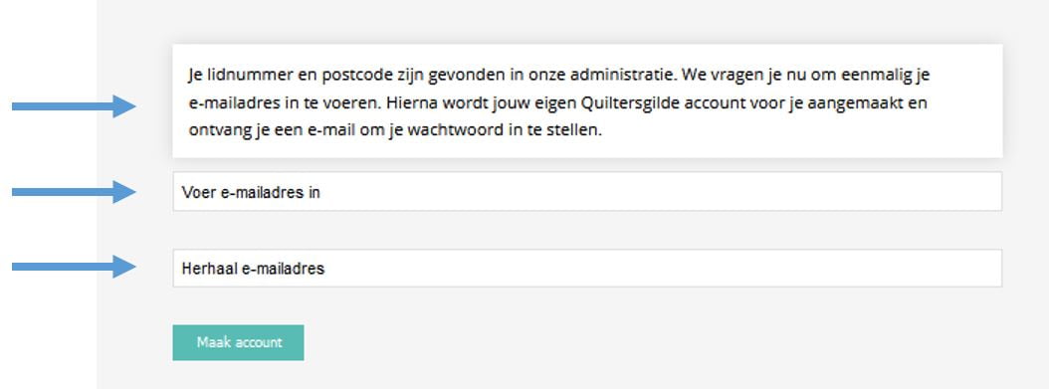The image size is (1049, 389).
Task: Click the arrow pointing at 'Herhaal e-mailadres'
Action: point(75,267)
